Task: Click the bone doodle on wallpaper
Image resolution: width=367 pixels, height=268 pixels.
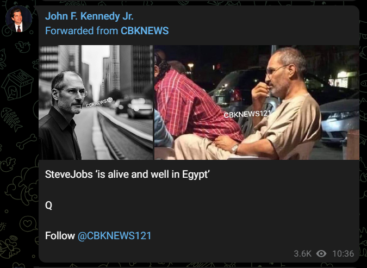Action: [x=26, y=141]
